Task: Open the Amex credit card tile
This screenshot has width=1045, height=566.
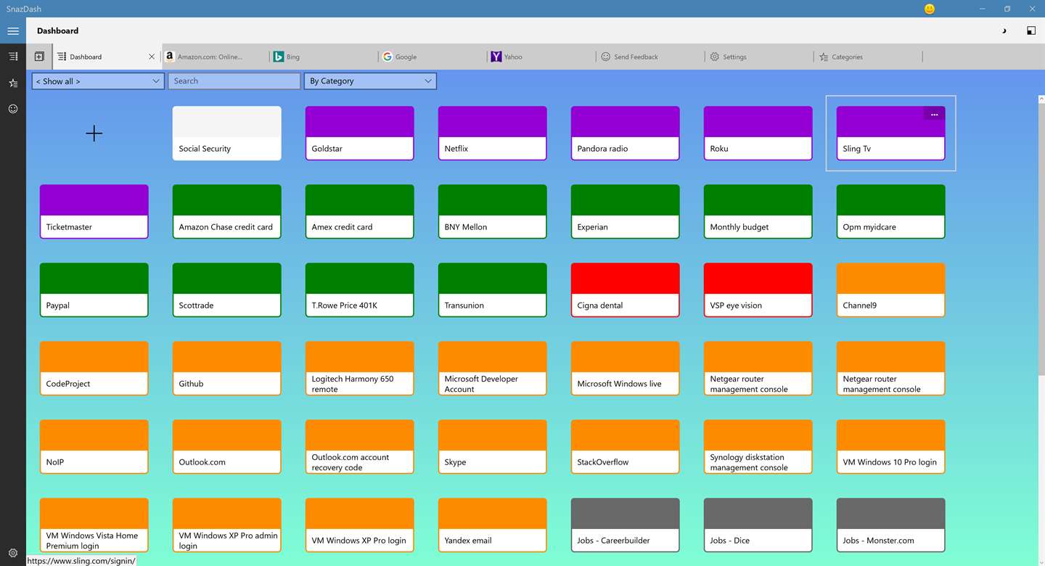Action: click(360, 212)
